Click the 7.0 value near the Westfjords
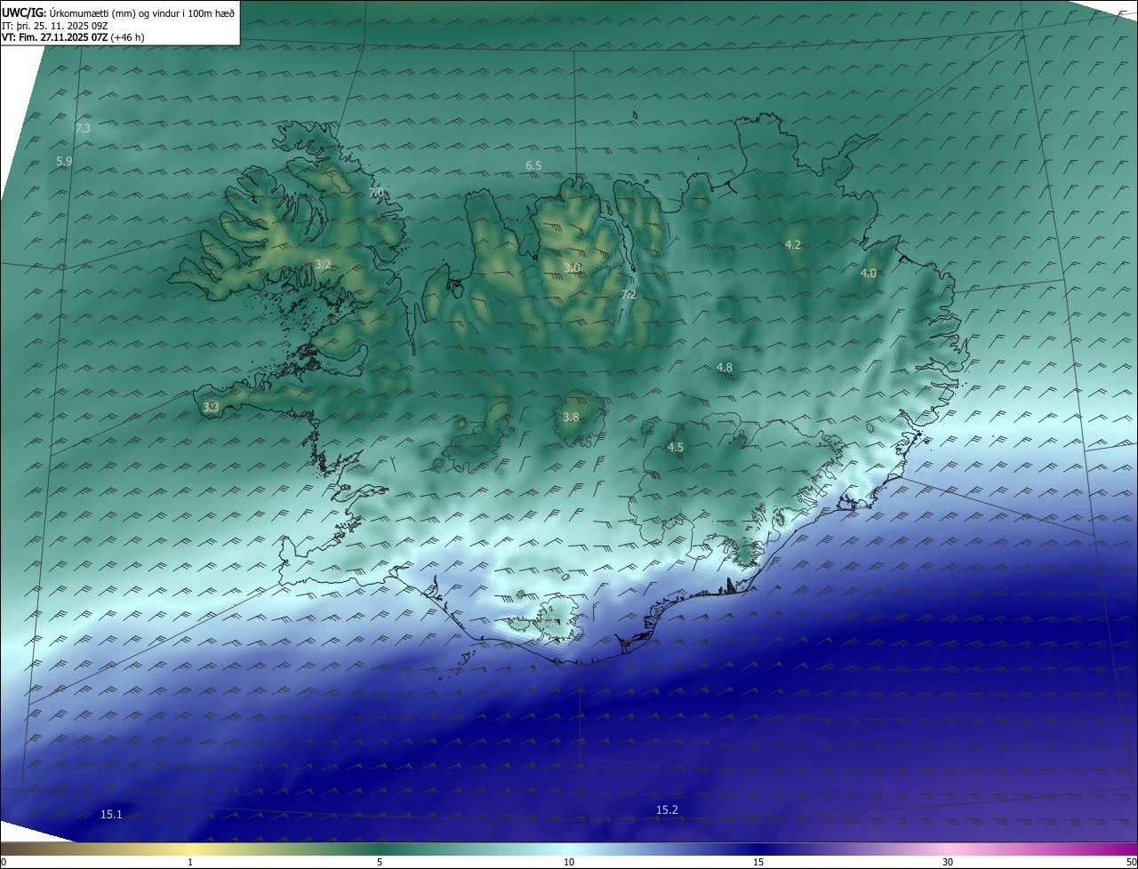 376,193
